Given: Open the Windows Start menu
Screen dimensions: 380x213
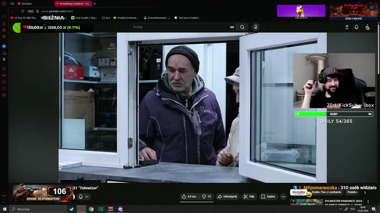Looking at the screenshot, I should 4,209.
